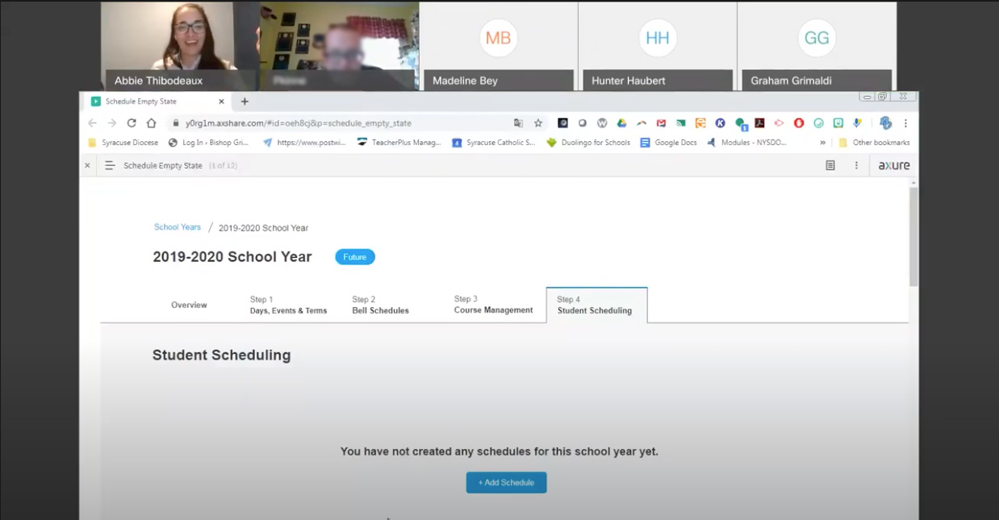Click the Google Cast extension icon
The image size is (999, 520).
click(680, 123)
